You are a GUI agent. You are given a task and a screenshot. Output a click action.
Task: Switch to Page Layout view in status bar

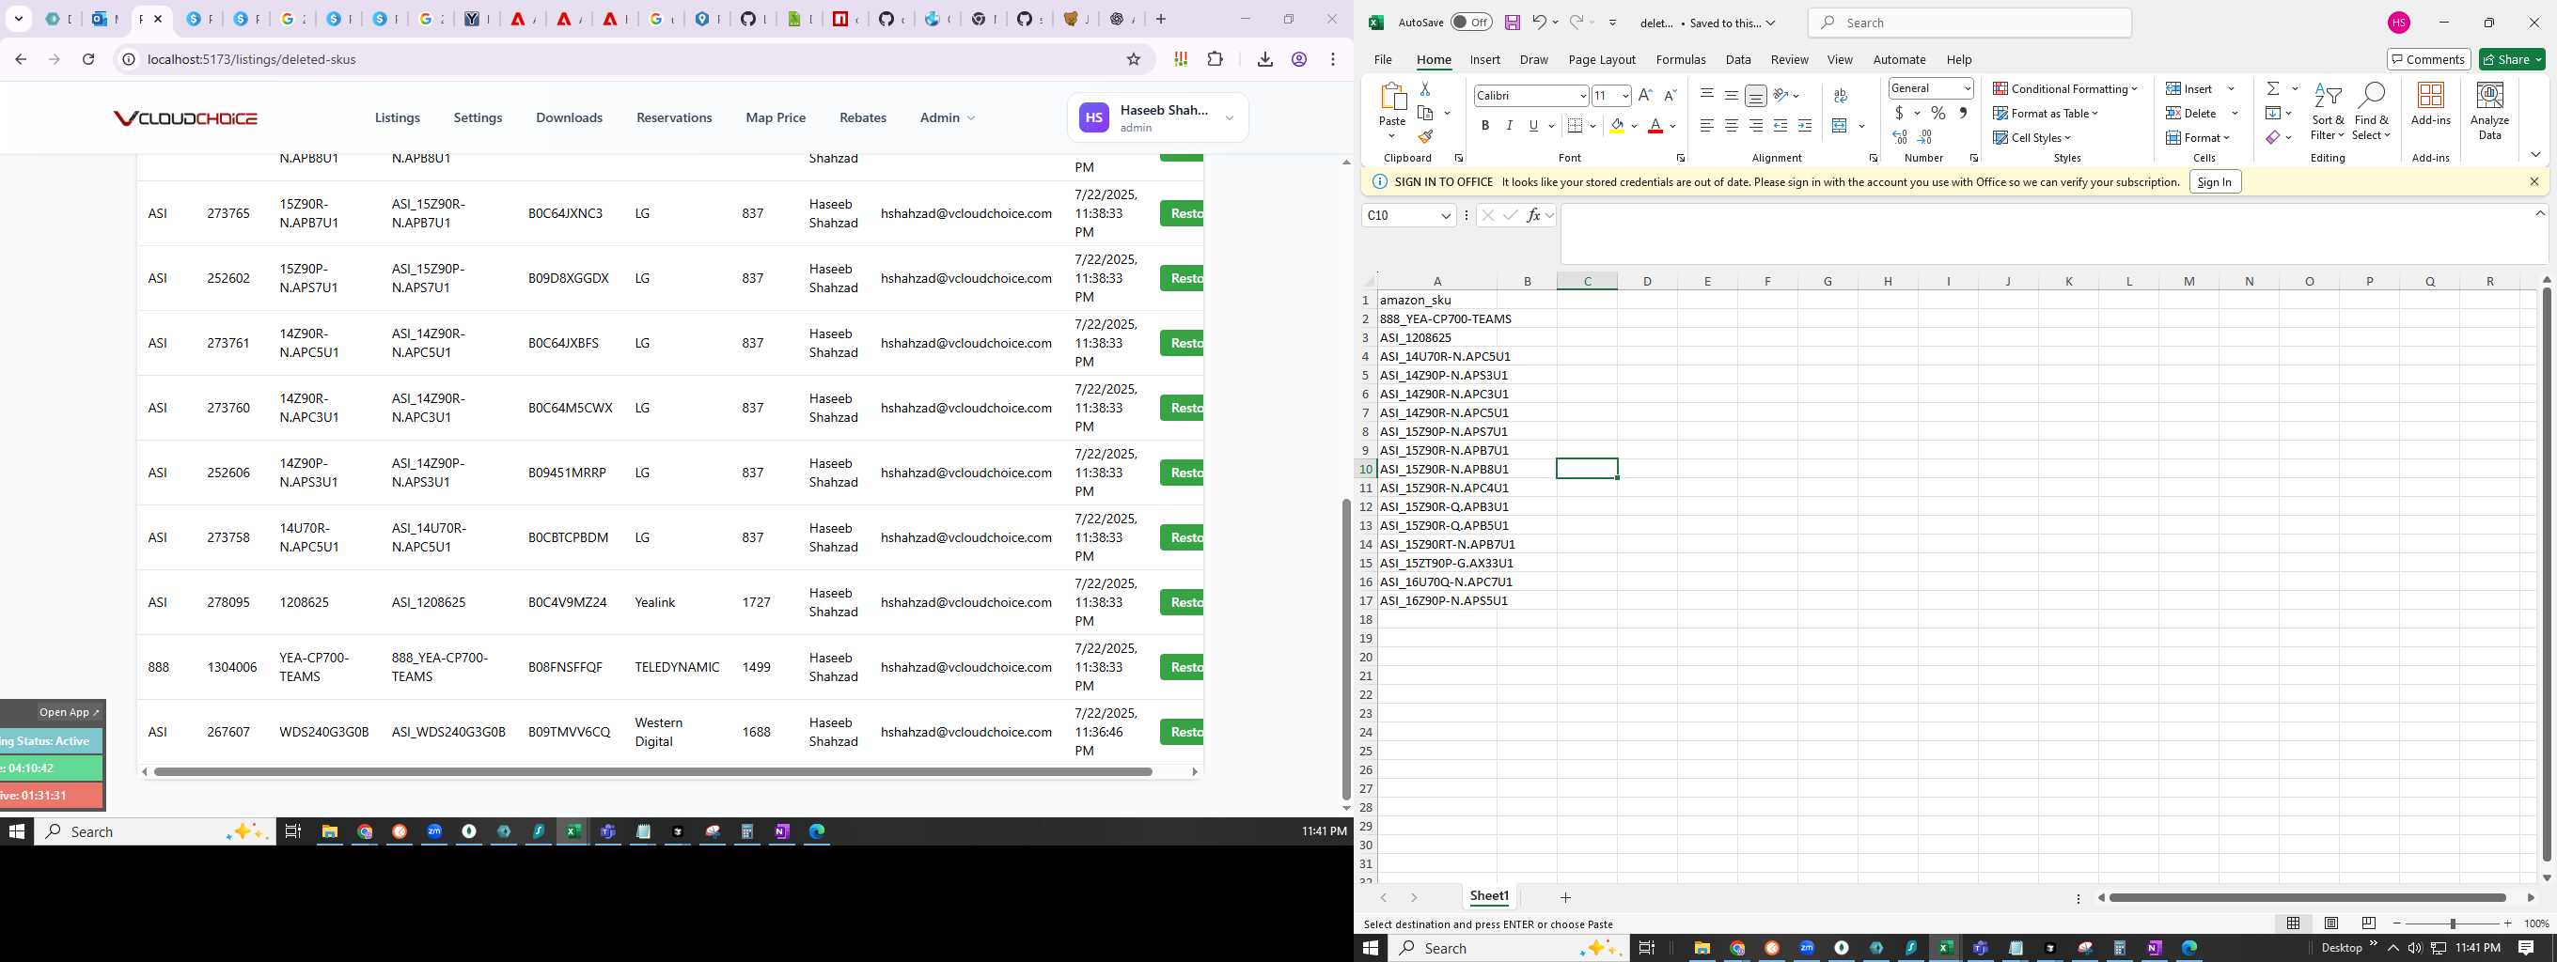point(2331,923)
